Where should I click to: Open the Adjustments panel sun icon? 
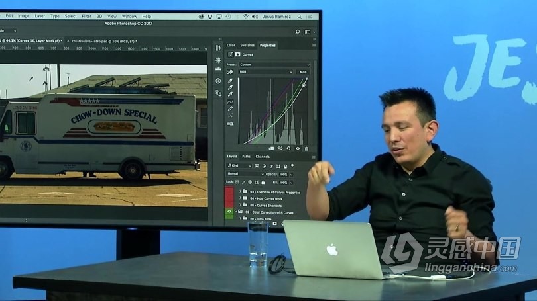[x=218, y=60]
